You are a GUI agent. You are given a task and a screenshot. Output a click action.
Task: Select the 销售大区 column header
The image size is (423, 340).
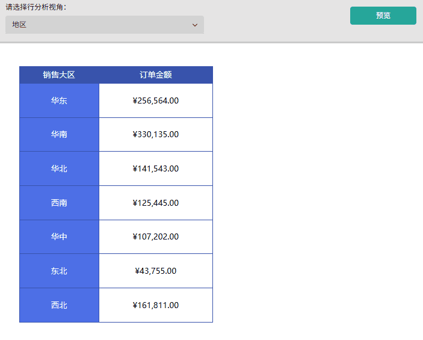[x=59, y=75]
